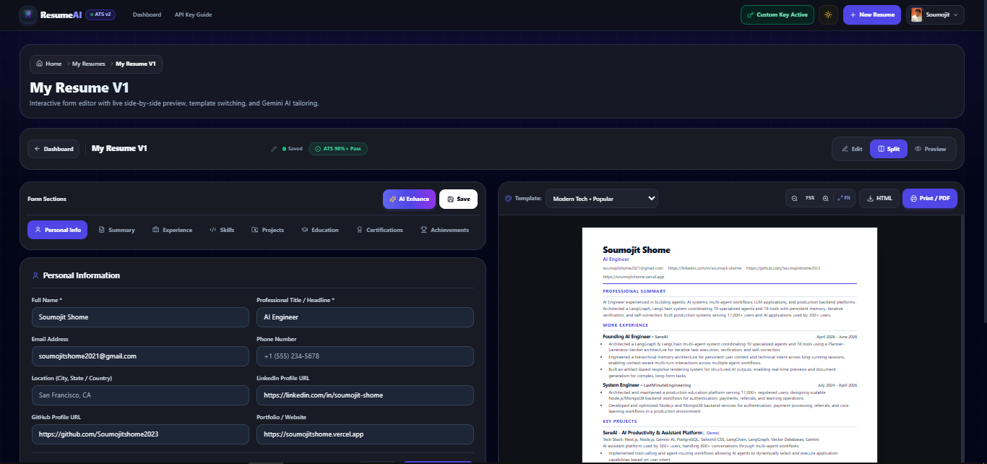
Task: Click the Phone Number input field
Action: tap(365, 356)
